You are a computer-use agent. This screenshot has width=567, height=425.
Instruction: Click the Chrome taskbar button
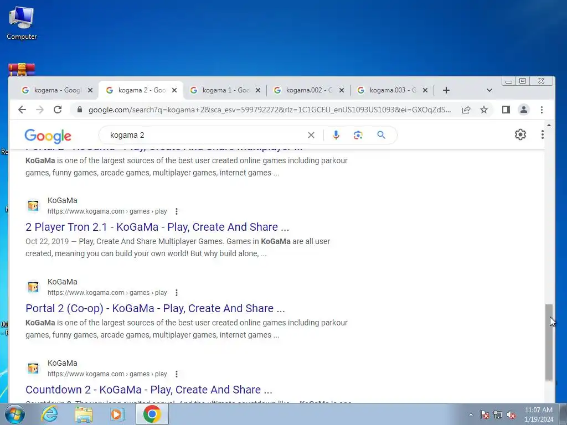click(152, 414)
